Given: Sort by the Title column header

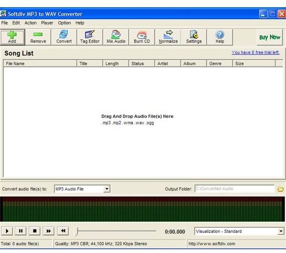Looking at the screenshot, I should 90,63.
